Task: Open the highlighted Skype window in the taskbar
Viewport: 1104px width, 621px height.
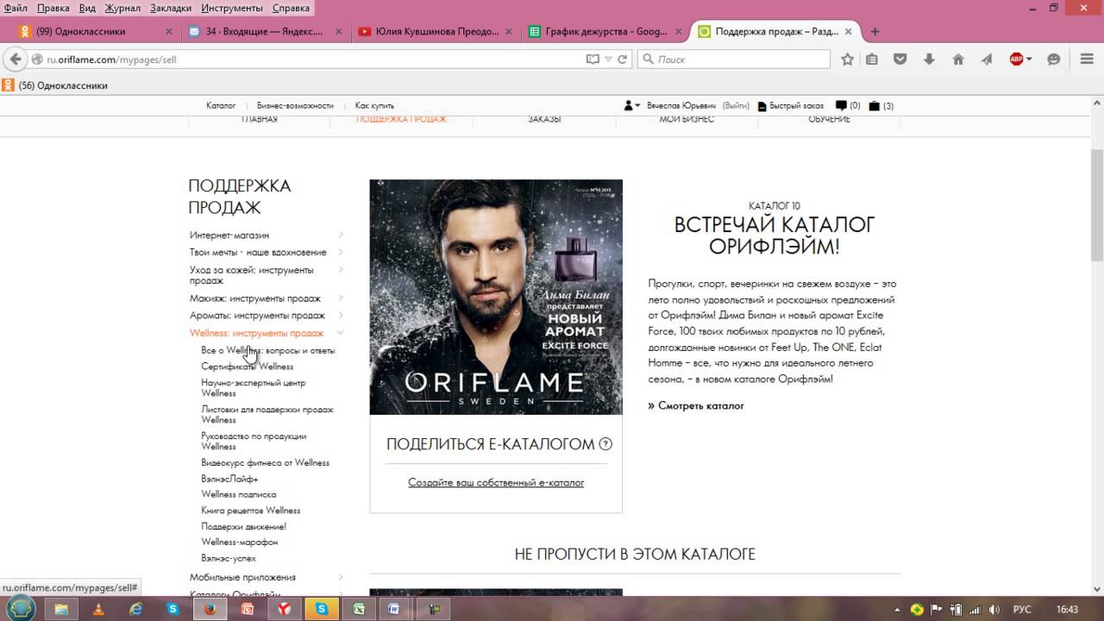Action: pyautogui.click(x=321, y=609)
